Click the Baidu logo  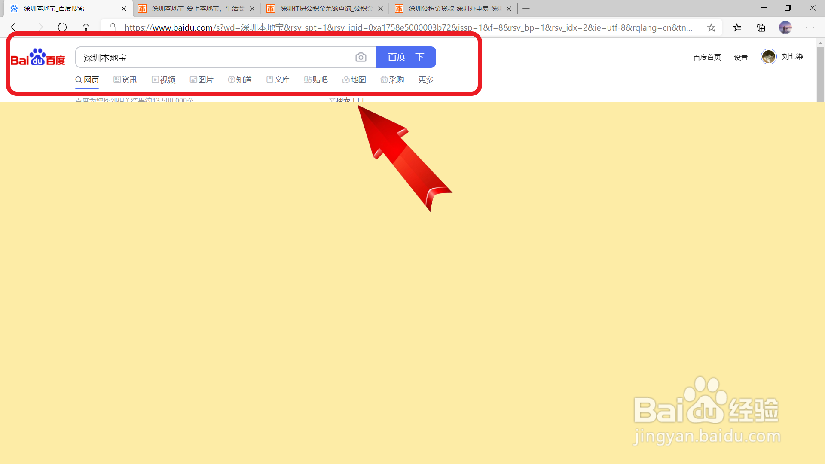(38, 57)
